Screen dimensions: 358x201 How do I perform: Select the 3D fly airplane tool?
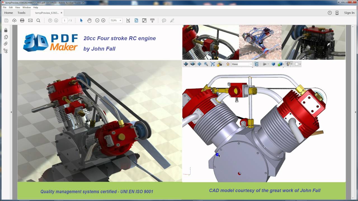(213, 64)
